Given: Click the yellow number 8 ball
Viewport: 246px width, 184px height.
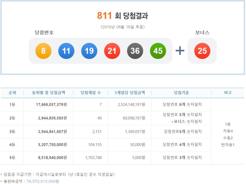Looking at the screenshot, I should point(43,51).
